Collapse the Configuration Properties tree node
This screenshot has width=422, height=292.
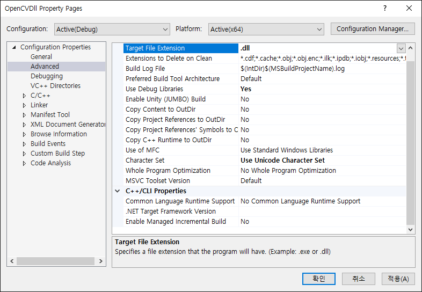point(14,47)
